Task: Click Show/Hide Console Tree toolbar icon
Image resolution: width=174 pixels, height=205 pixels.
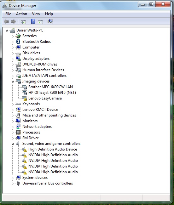Action: (23, 22)
